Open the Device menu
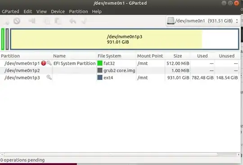The width and height of the screenshot is (243, 165). click(x=58, y=11)
